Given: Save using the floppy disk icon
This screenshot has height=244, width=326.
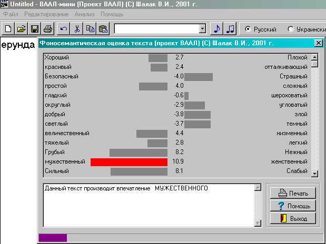Looking at the screenshot, I should (x=35, y=28).
